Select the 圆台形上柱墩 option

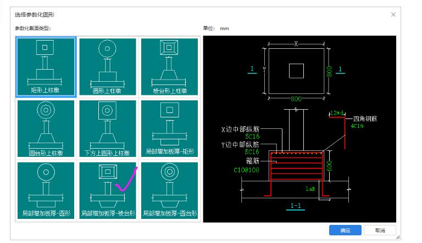pos(46,128)
